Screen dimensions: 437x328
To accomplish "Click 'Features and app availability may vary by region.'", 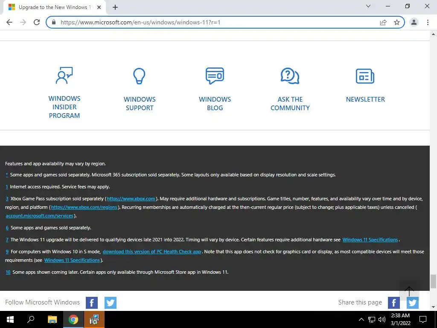I will [55, 164].
